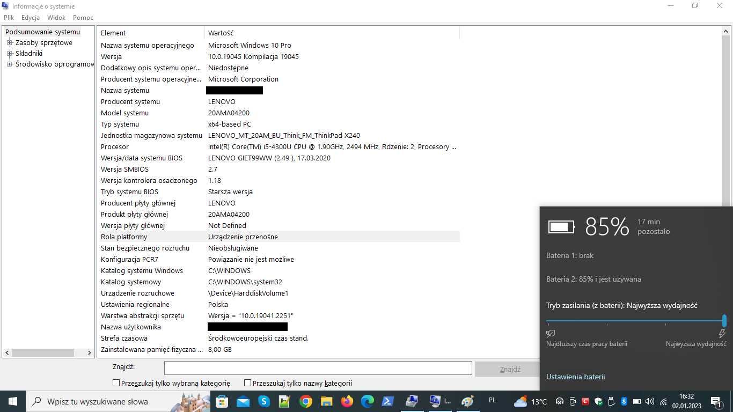Click the headphones tray icon
Image resolution: width=733 pixels, height=412 pixels.
560,401
